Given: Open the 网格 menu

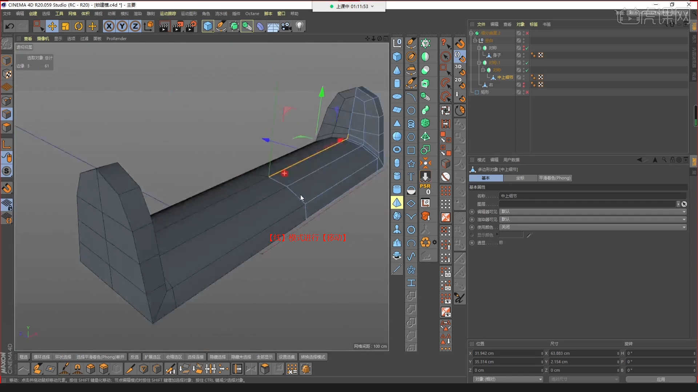Looking at the screenshot, I should tap(72, 13).
